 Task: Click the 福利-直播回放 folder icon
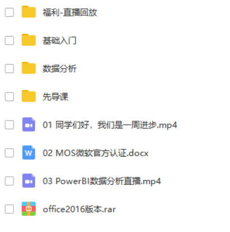29,12
